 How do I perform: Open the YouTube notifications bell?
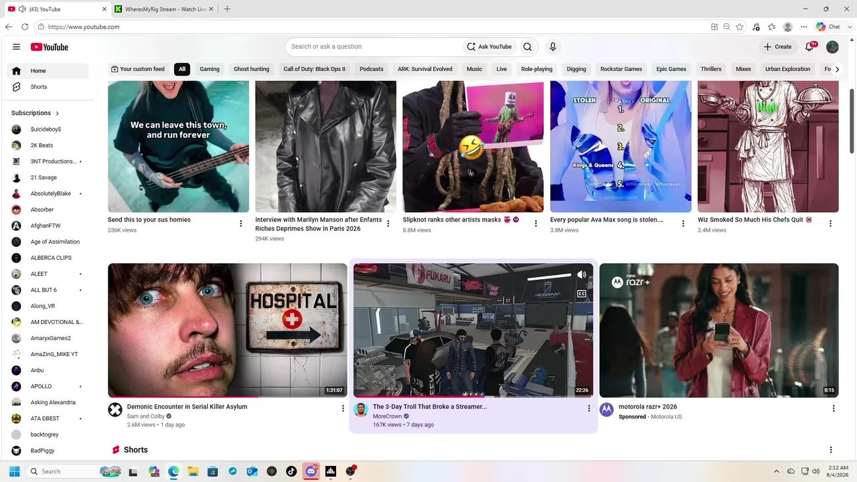[x=809, y=47]
